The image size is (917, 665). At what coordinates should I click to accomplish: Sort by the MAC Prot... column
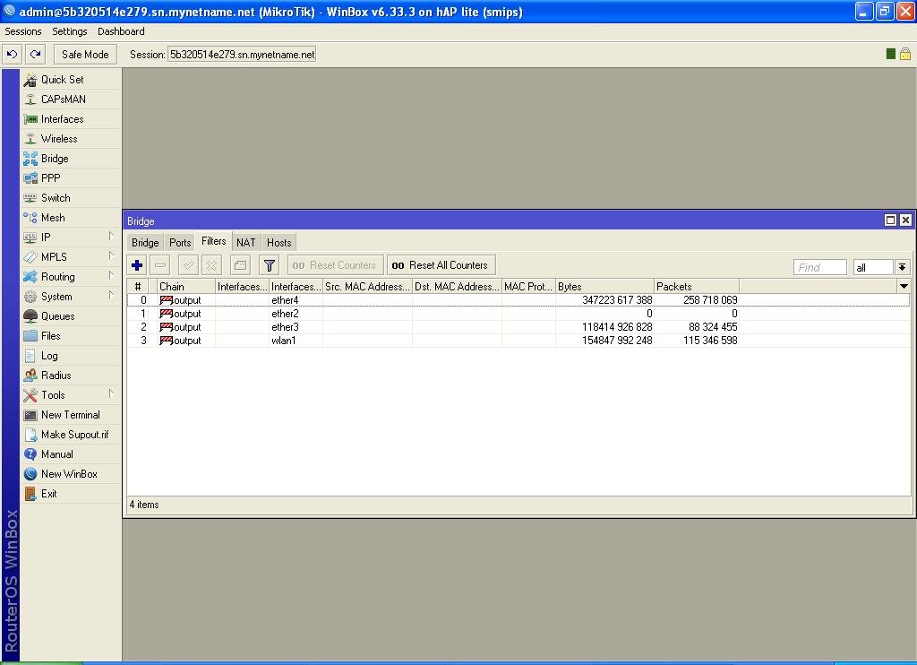tap(528, 286)
